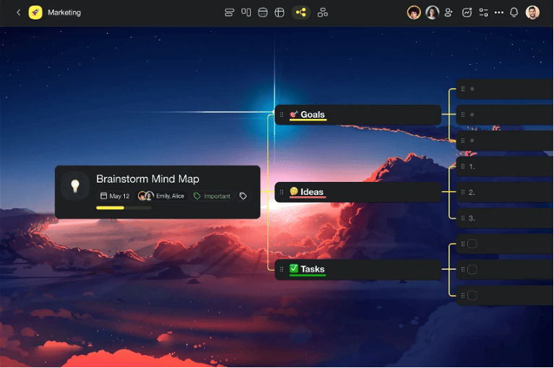This screenshot has width=554, height=368.
Task: Check the second checkbox under Tasks
Action: click(x=472, y=270)
